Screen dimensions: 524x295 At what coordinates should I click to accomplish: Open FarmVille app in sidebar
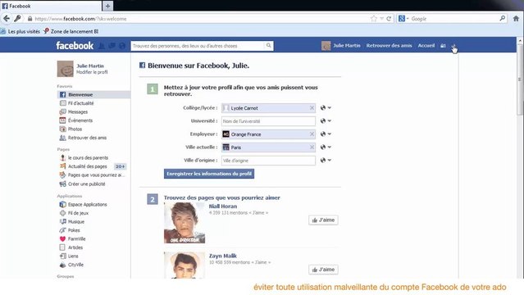click(76, 239)
